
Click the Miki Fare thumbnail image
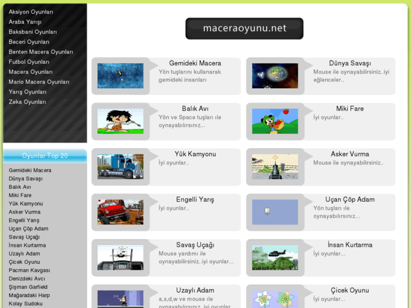pyautogui.click(x=275, y=121)
